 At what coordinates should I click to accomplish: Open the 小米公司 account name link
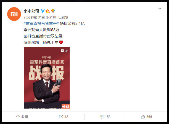(x=31, y=11)
